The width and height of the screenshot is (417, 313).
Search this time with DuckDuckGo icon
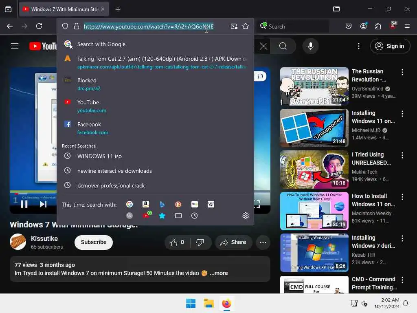tap(178, 204)
